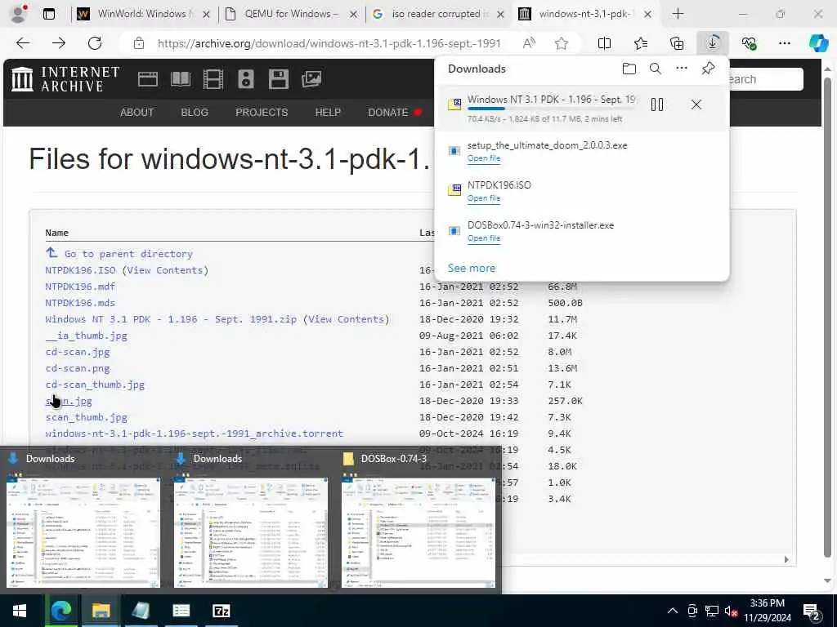Screen dimensions: 837x627
Task: Open the NTPDK196.mdf file link
Action: point(80,287)
